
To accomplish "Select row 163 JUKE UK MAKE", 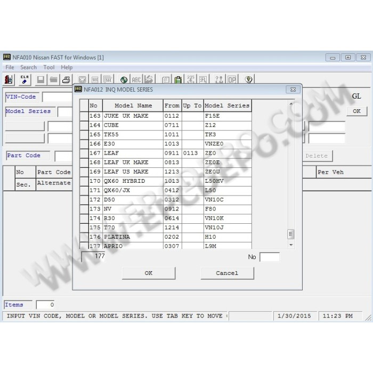I will (x=166, y=116).
